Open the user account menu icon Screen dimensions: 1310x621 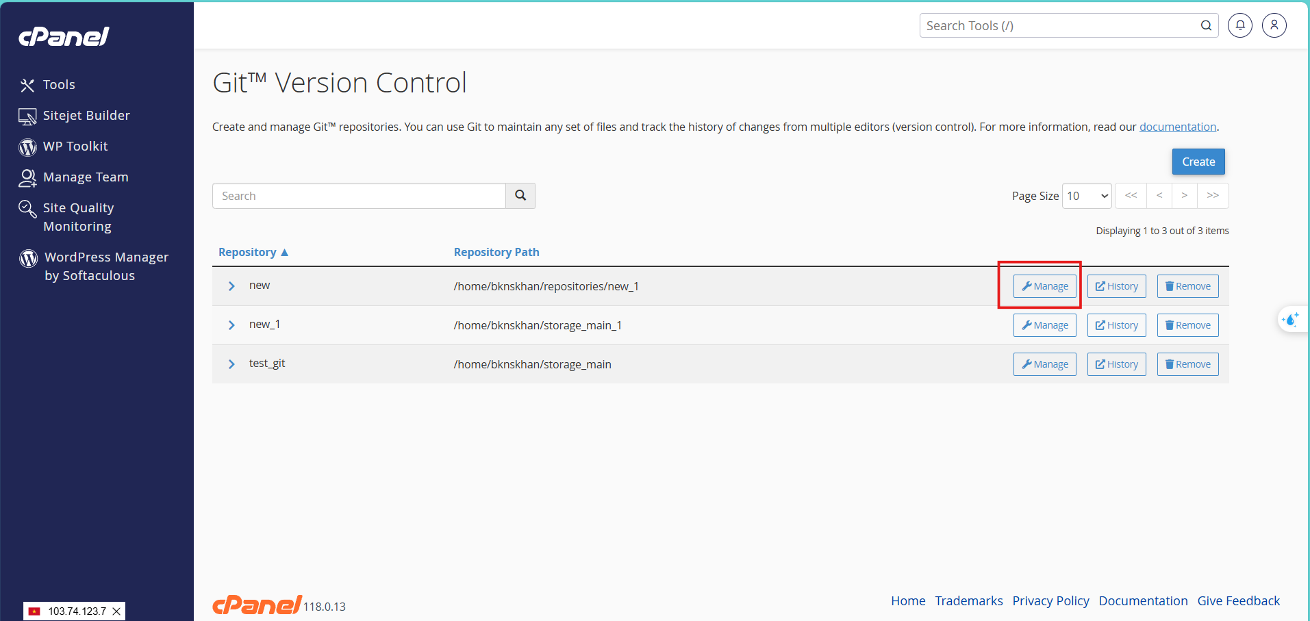(x=1274, y=25)
